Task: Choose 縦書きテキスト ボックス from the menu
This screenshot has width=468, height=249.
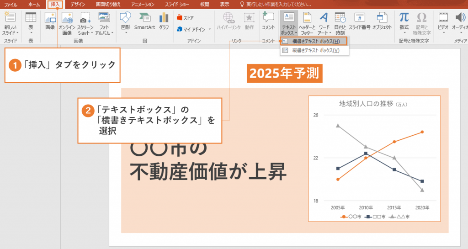Action: (315, 50)
